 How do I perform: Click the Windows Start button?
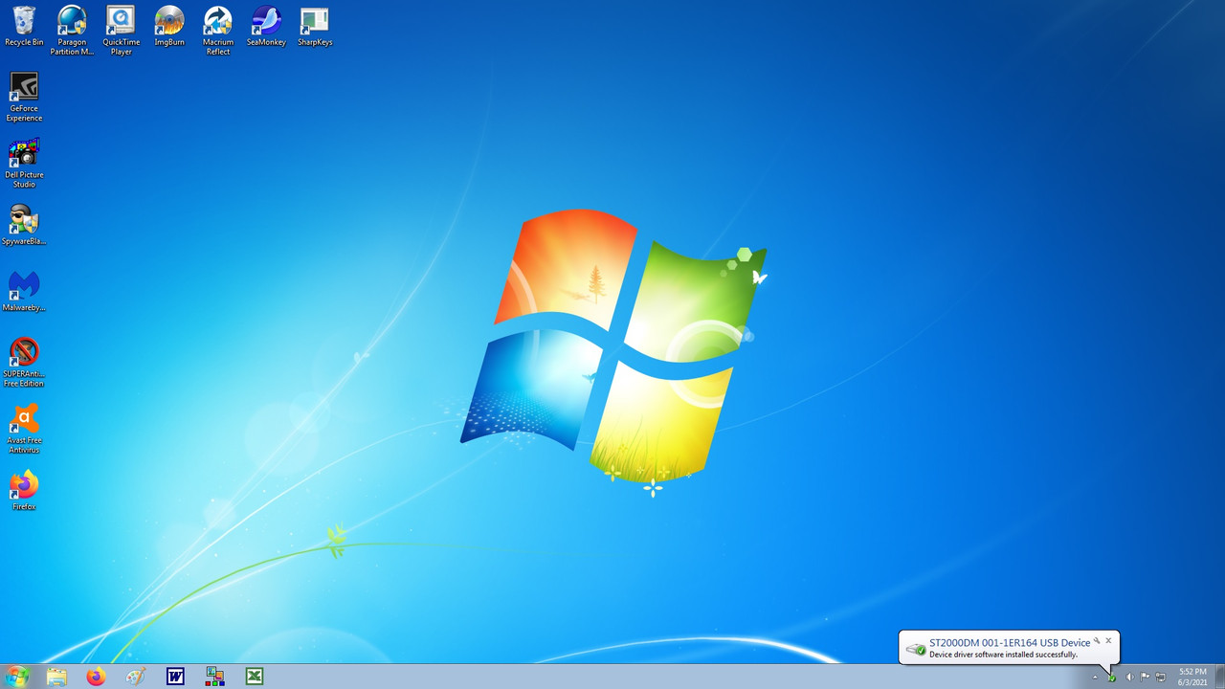17,677
